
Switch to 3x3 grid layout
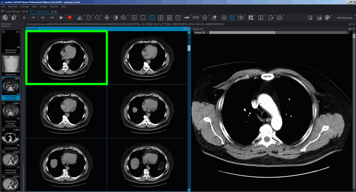tap(169, 17)
